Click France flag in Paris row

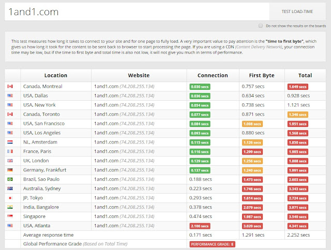(10, 151)
